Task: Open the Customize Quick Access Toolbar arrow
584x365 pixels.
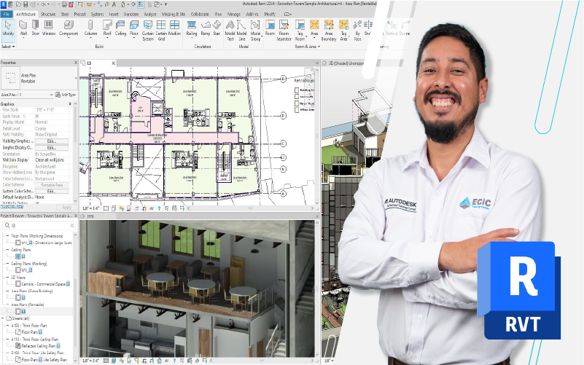Action: (166, 4)
